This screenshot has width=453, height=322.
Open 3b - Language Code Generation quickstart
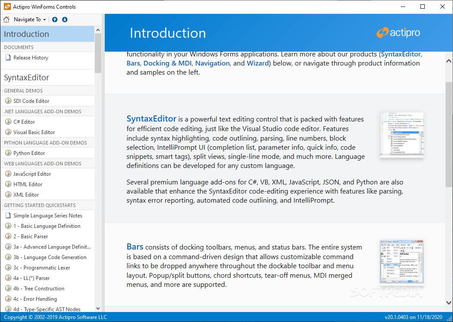tap(50, 257)
